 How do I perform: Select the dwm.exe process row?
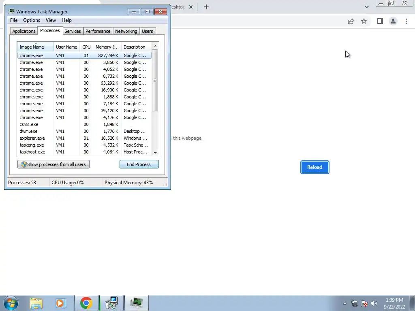(x=84, y=131)
